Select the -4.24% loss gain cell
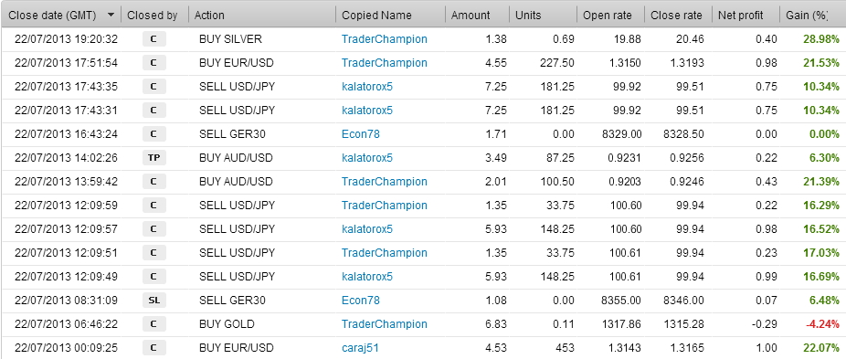Screen dimensions: 846x359 [x=822, y=324]
